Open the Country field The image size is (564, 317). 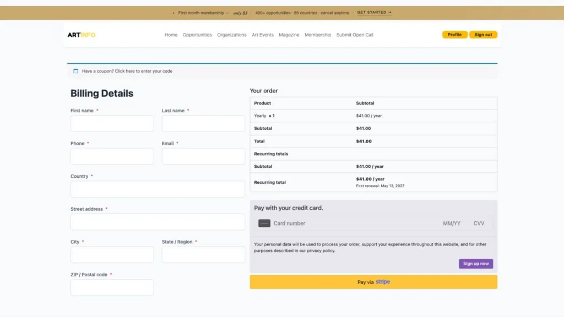(158, 189)
